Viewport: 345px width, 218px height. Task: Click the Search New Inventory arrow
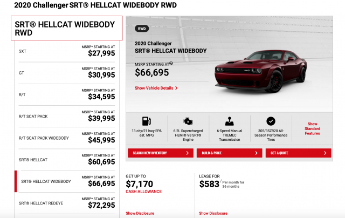pos(188,153)
